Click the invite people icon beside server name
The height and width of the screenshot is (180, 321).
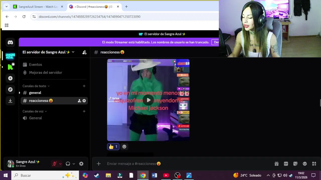[x=85, y=52]
